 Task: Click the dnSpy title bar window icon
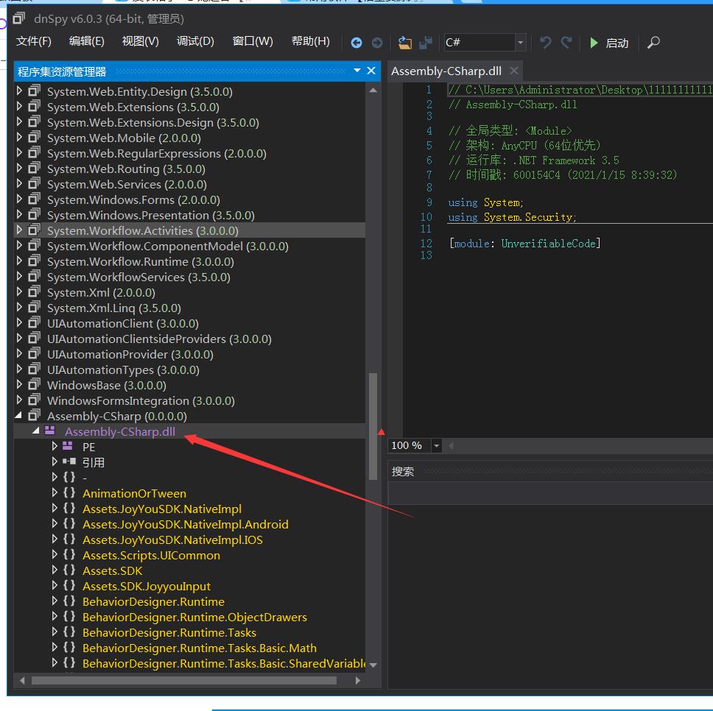click(19, 18)
